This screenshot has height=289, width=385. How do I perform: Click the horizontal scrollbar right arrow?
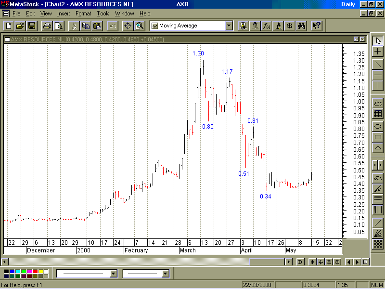click(289, 262)
